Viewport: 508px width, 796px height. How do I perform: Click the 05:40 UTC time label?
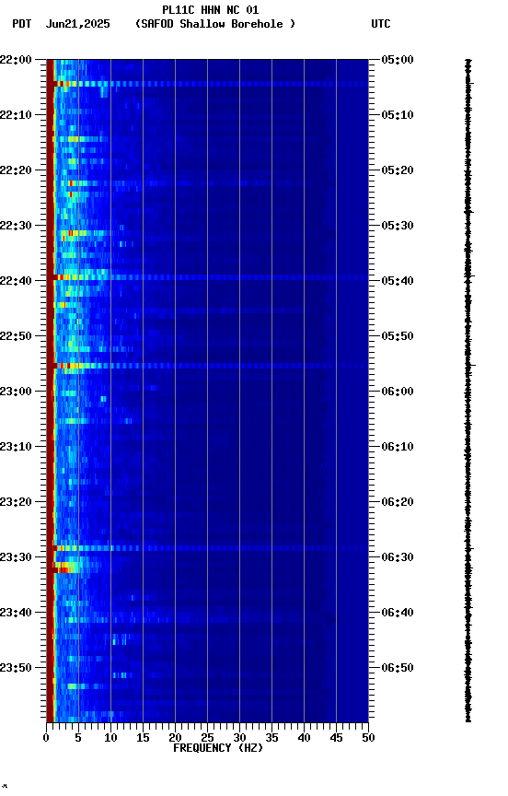click(x=398, y=281)
